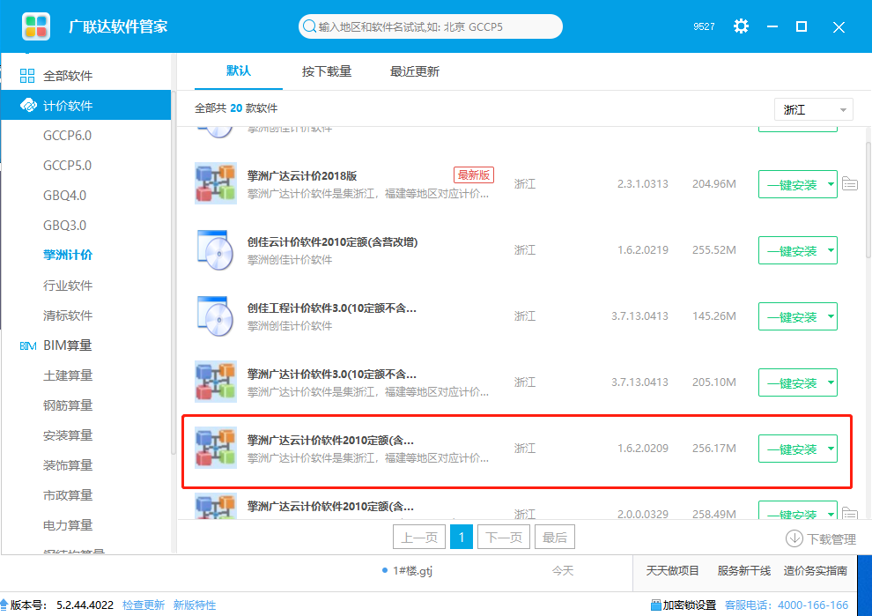Select GCCP5.0 in the sidebar
Screen dimensions: 872x616
tap(67, 166)
